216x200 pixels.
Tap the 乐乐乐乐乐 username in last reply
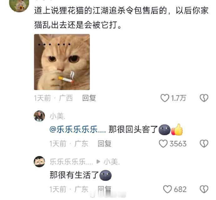pos(71,162)
